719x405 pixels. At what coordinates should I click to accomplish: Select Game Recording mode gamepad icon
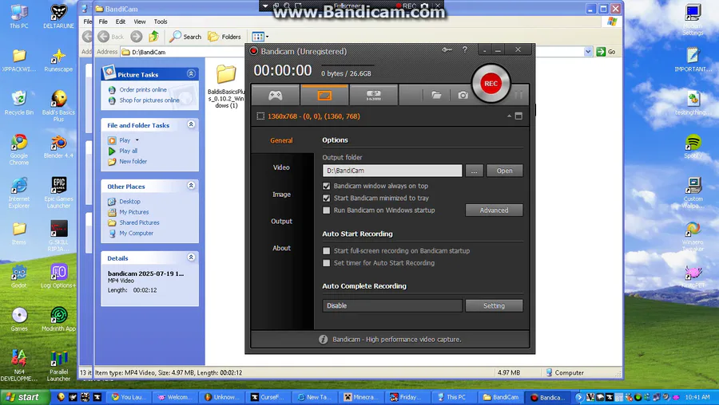coord(275,95)
